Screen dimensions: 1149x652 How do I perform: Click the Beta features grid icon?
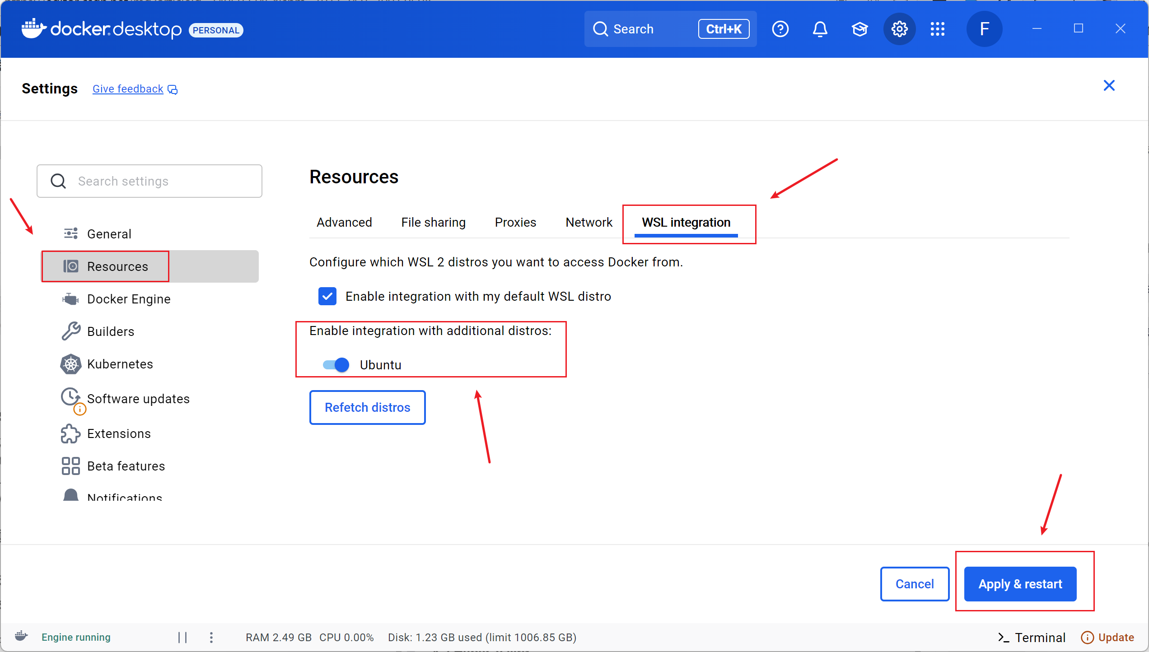pos(71,466)
